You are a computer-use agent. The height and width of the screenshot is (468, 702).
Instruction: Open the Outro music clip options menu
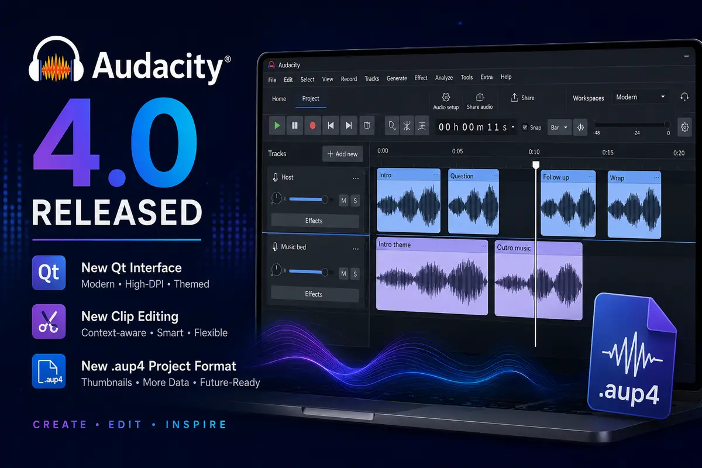(x=577, y=247)
